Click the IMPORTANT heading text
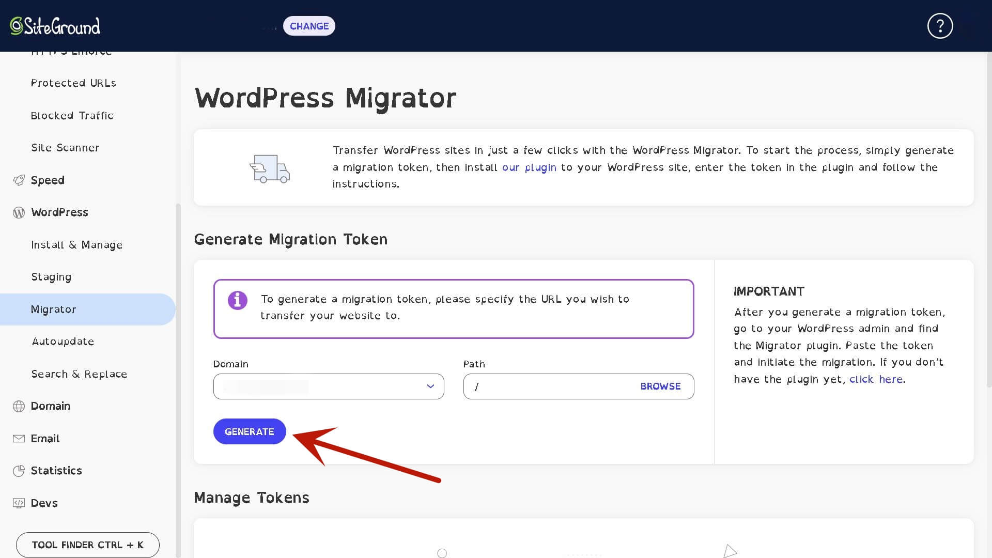The width and height of the screenshot is (992, 558). pyautogui.click(x=769, y=291)
